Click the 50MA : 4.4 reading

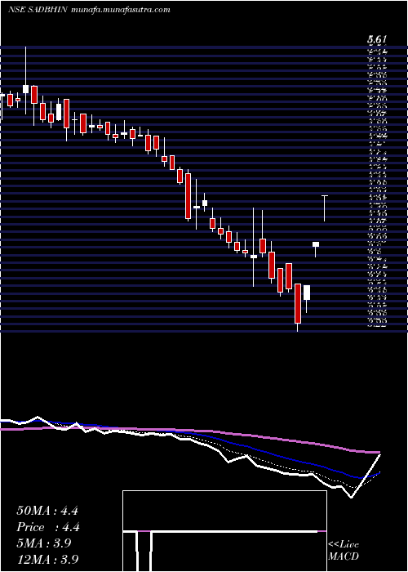47,511
